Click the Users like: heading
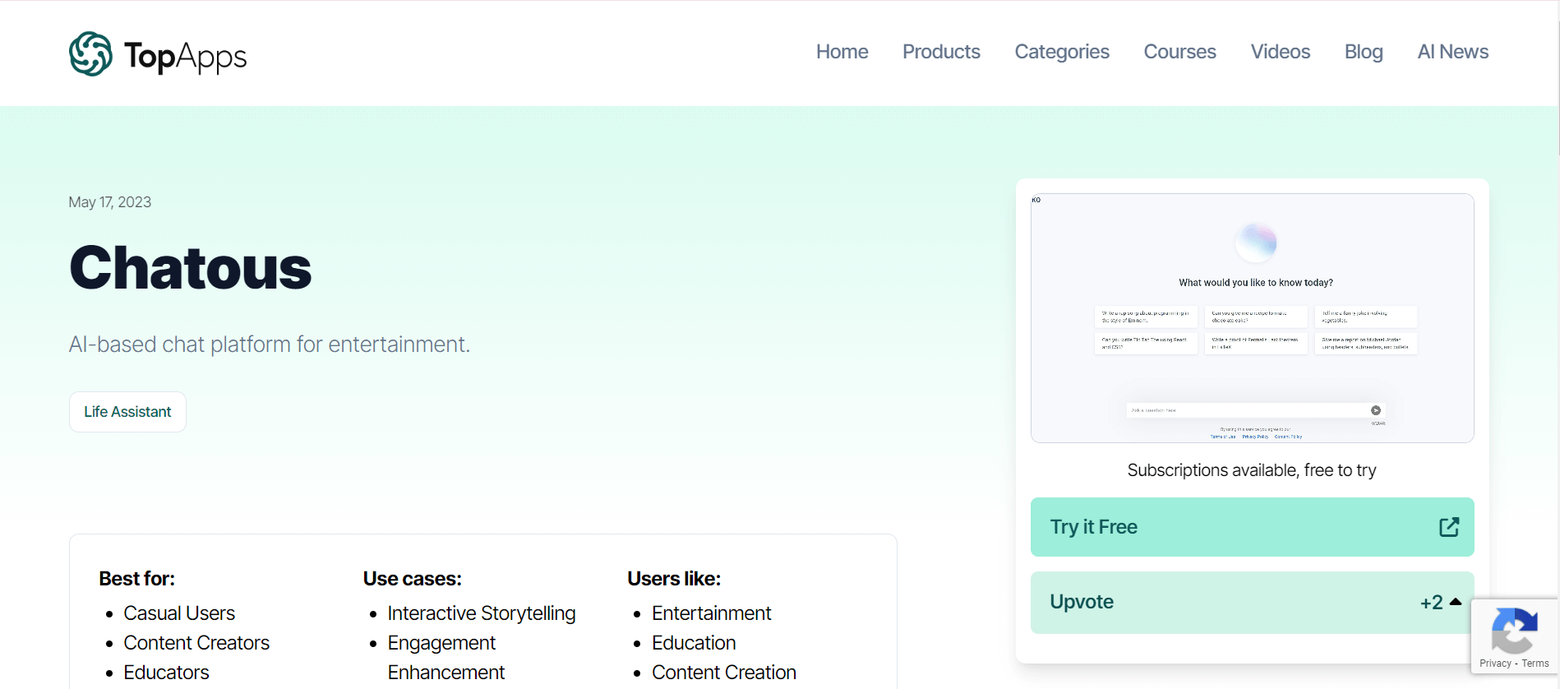The width and height of the screenshot is (1560, 689). [x=674, y=579]
